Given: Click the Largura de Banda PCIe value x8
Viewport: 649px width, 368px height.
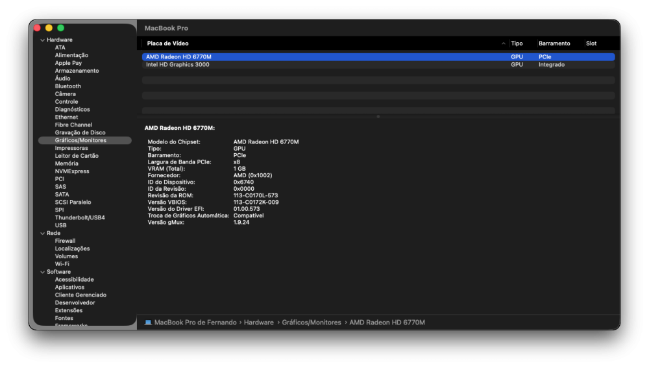Looking at the screenshot, I should [237, 162].
